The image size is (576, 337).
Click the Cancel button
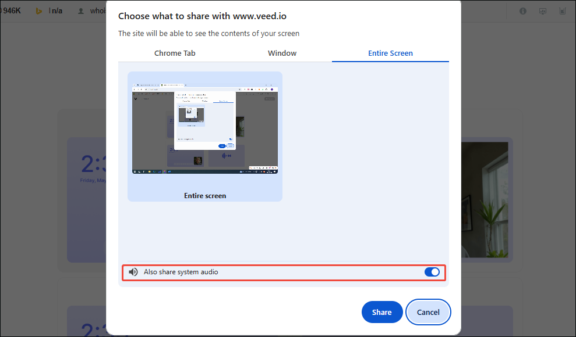[x=428, y=312]
